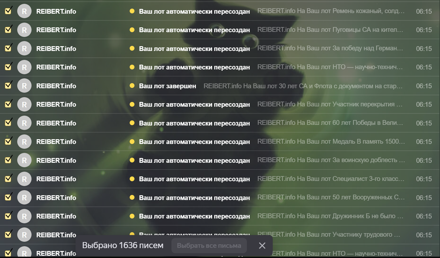This screenshot has height=258, width=440.
Task: Click REIBERT.info sender name on Участнику трудового email
Action: coord(56,235)
